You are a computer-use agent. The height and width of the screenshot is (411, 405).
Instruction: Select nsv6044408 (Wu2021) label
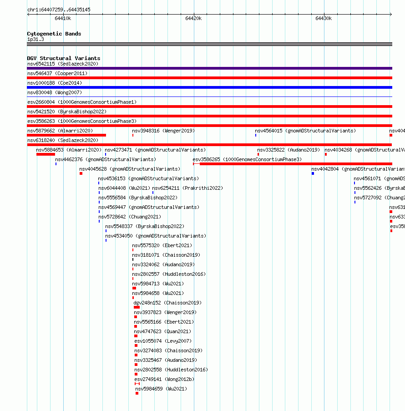(x=124, y=188)
